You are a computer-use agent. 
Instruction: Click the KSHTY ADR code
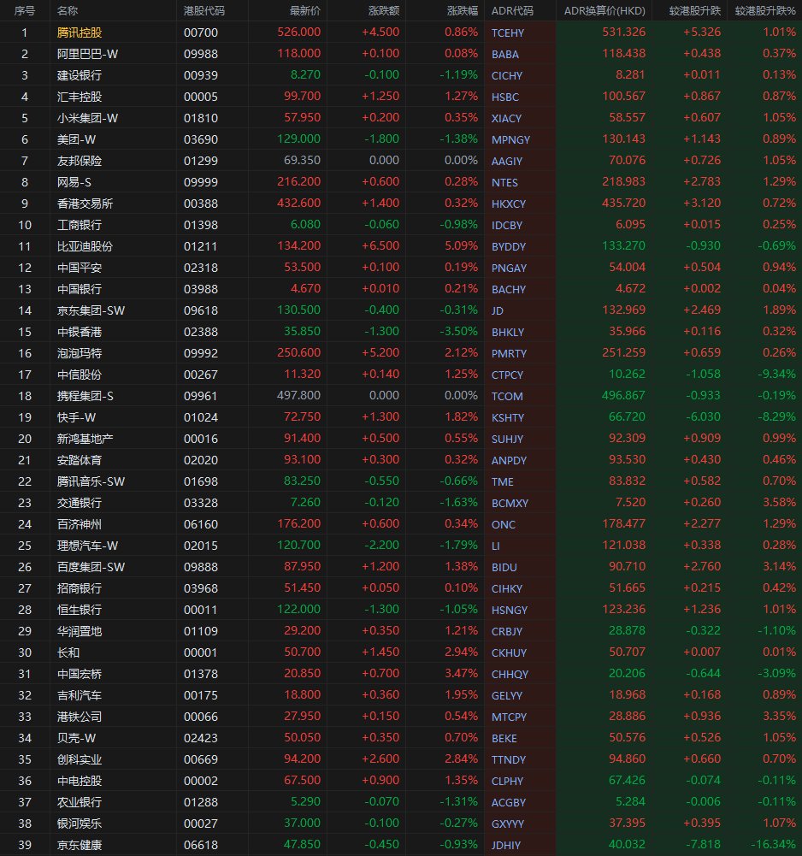[x=508, y=417]
